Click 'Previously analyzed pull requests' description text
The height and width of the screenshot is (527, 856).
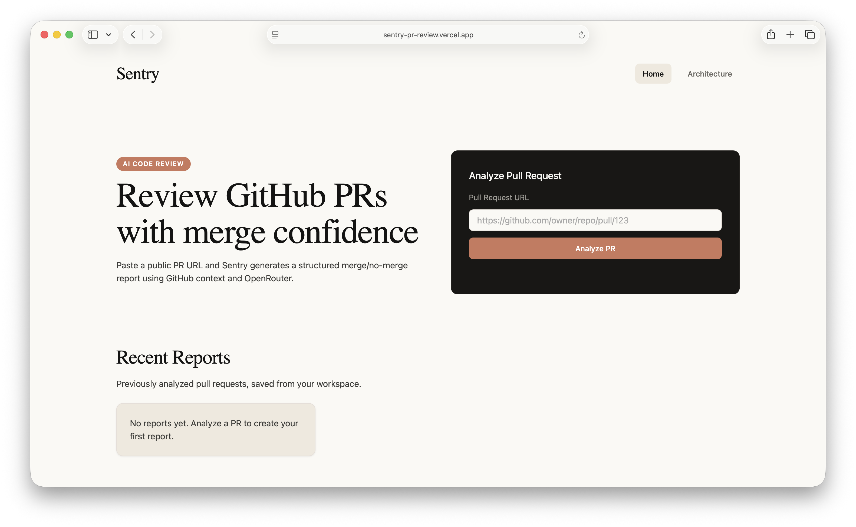tap(238, 384)
